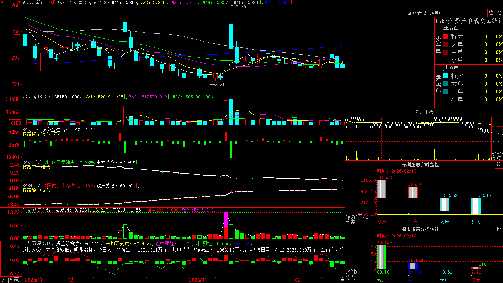Click the 2.21 low price annotation

tap(219, 85)
